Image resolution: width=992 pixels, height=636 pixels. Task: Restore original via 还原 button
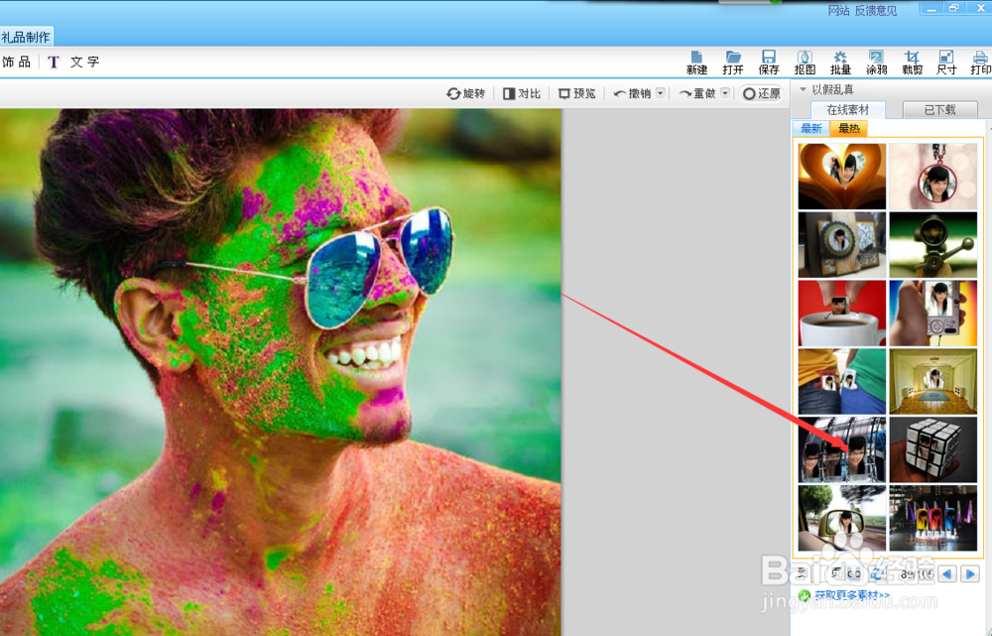pyautogui.click(x=762, y=93)
